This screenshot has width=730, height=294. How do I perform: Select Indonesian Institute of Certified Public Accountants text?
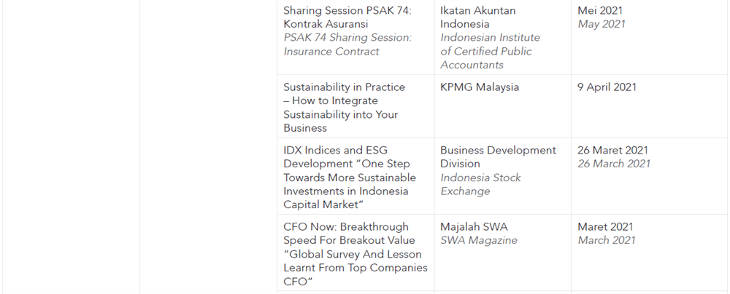(491, 51)
